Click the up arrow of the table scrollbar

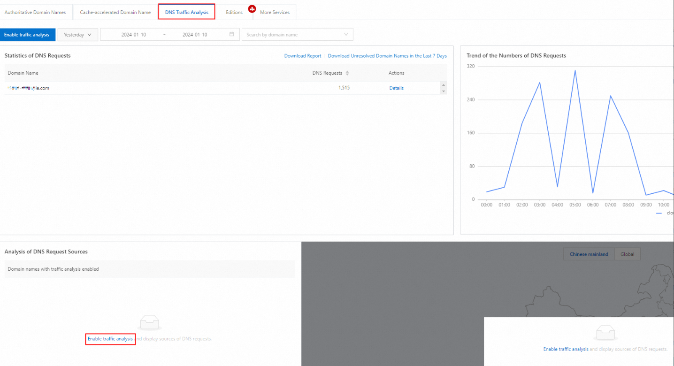pos(444,85)
